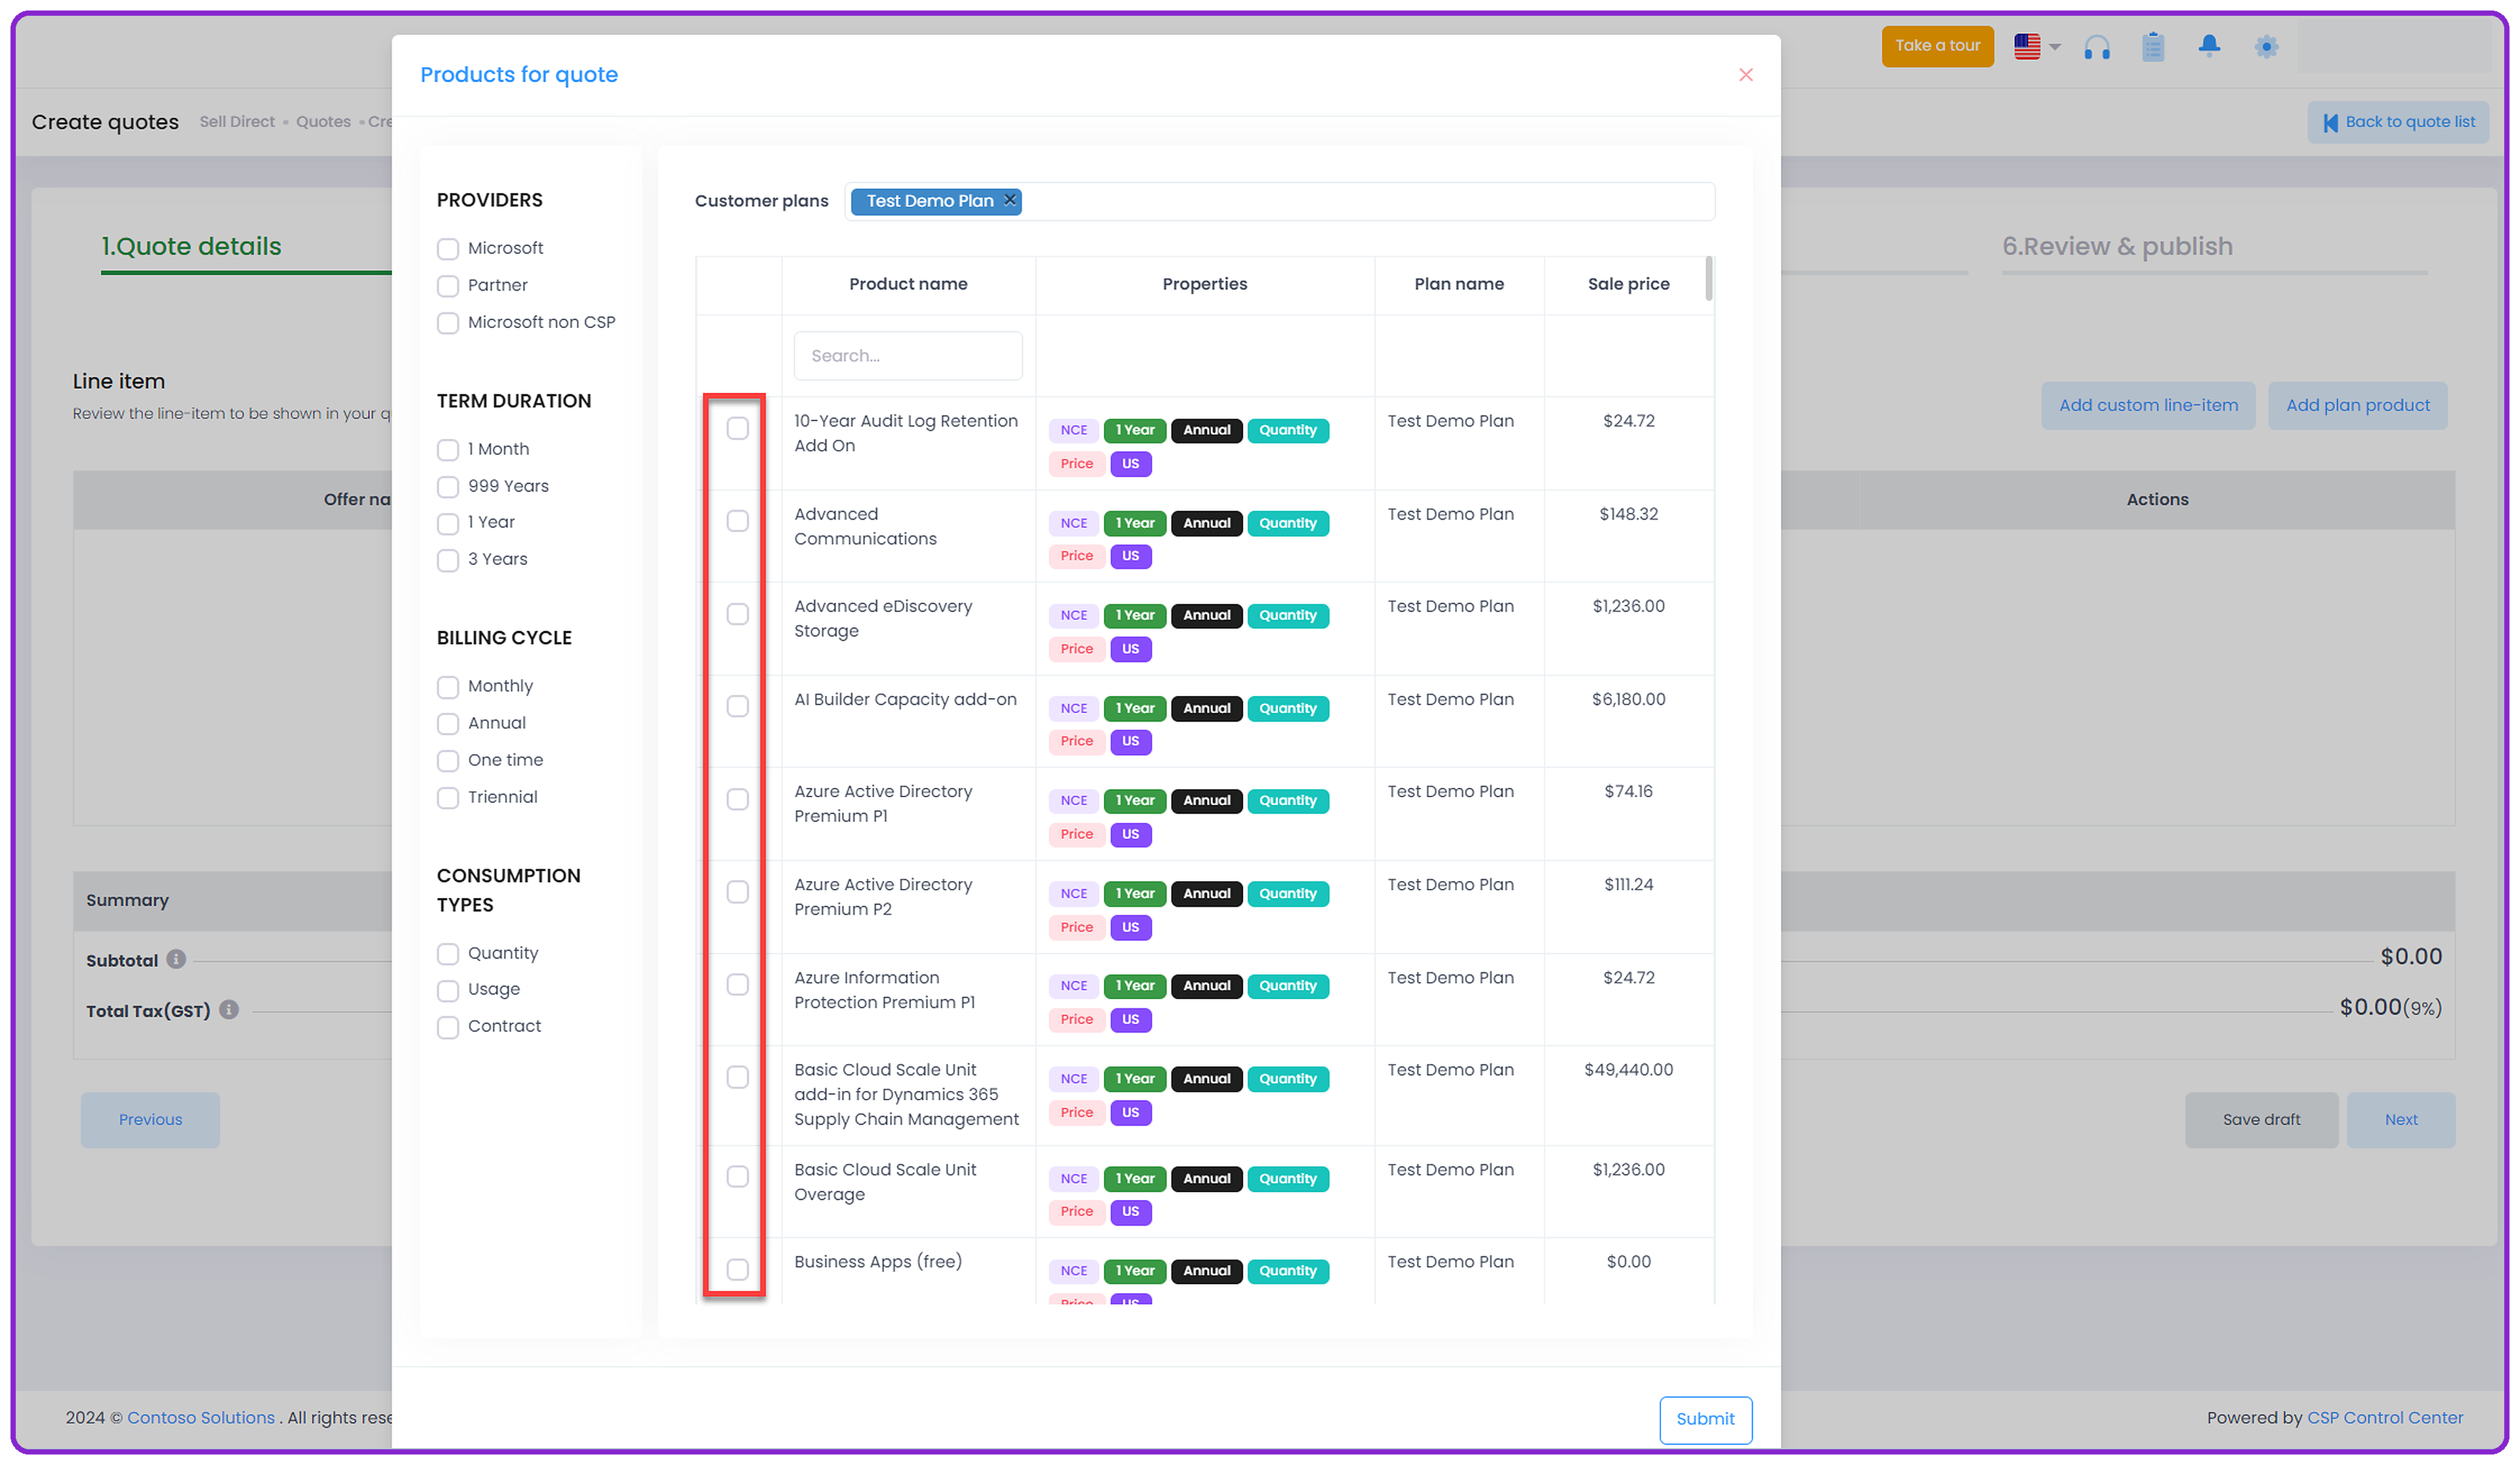
Task: Enable the 999 Years term filter
Action: click(448, 486)
